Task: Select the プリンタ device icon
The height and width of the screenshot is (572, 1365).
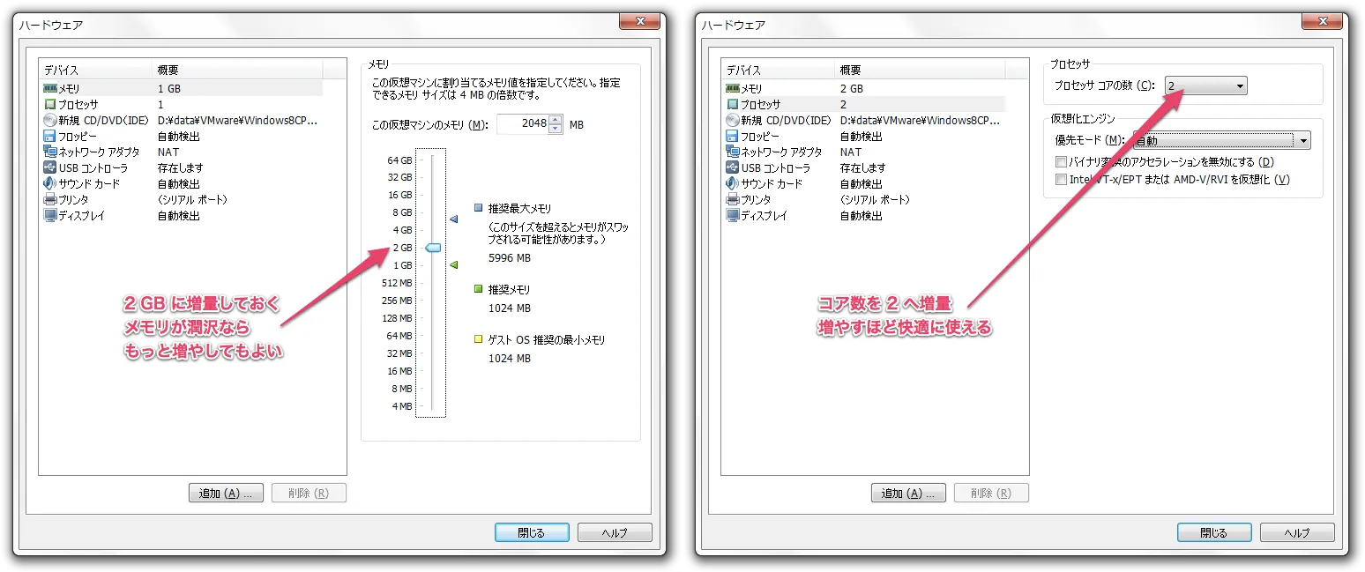Action: click(x=51, y=199)
